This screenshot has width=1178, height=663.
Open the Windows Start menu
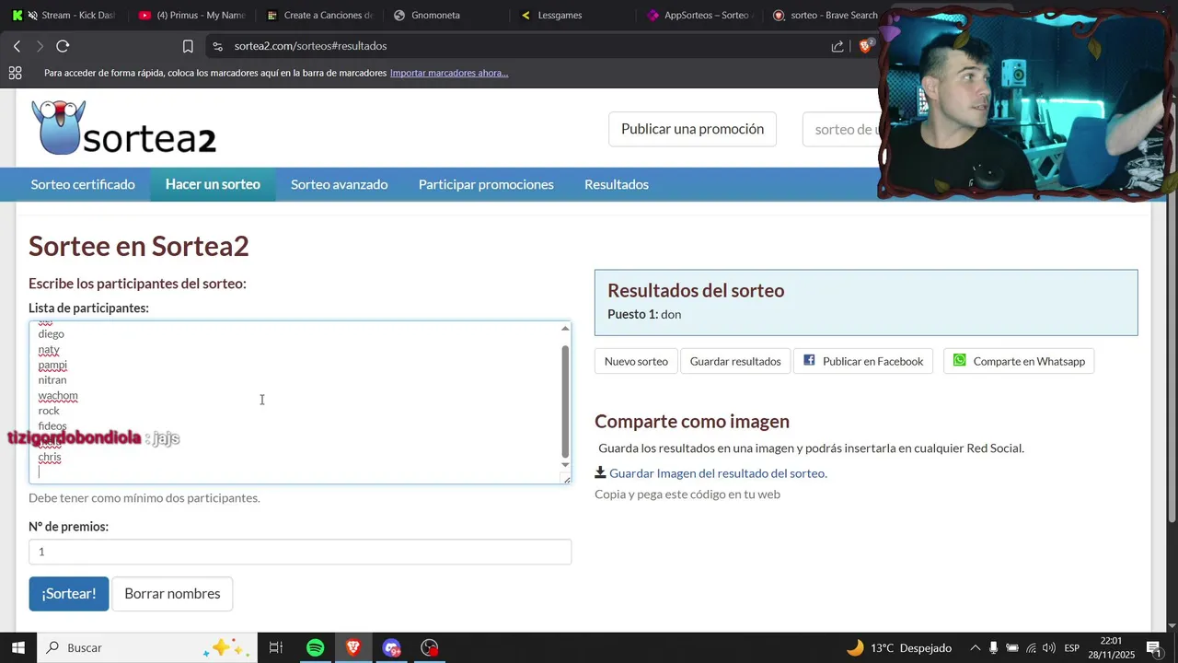(17, 647)
